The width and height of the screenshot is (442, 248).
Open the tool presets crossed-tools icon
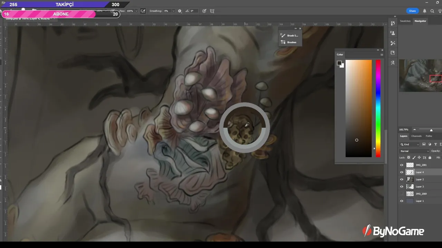[x=393, y=43]
